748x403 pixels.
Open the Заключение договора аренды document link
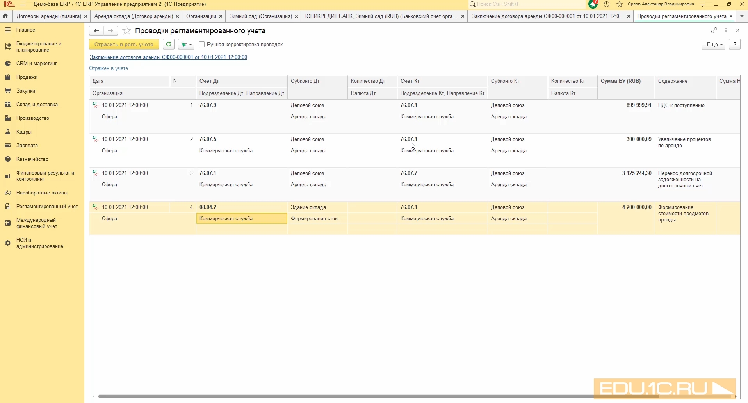168,57
